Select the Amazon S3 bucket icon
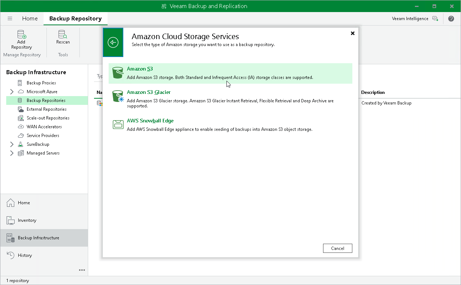The width and height of the screenshot is (461, 285). [x=118, y=73]
